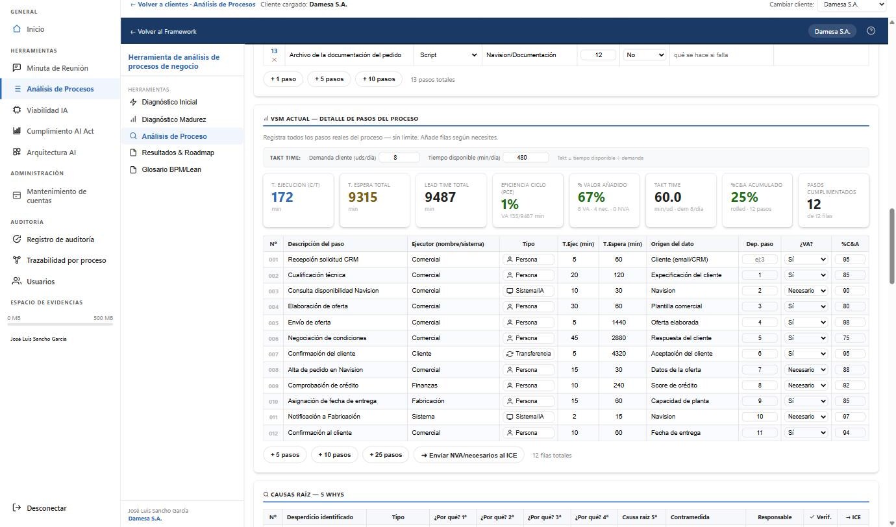Click the Registro de auditoría check icon
This screenshot has height=527, width=896.
click(x=17, y=239)
